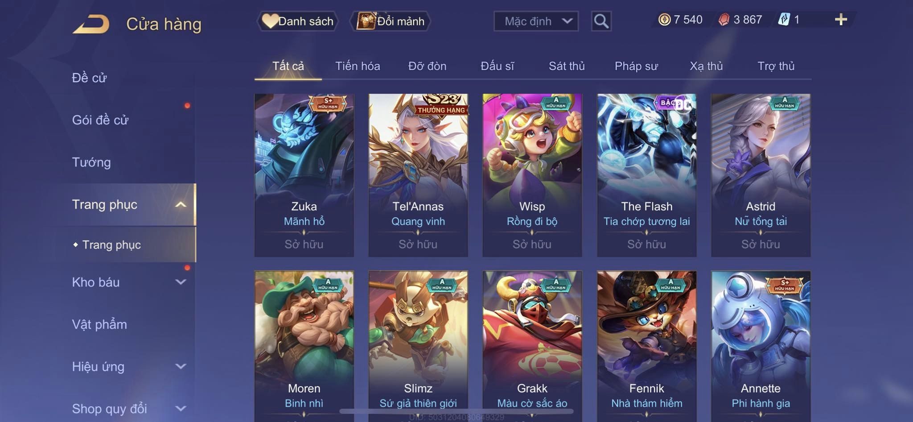
Task: Switch to the Sát thủ tab
Action: pyautogui.click(x=567, y=66)
